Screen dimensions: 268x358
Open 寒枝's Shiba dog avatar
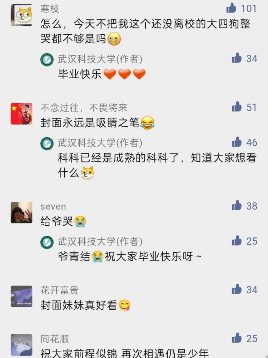tap(21, 15)
